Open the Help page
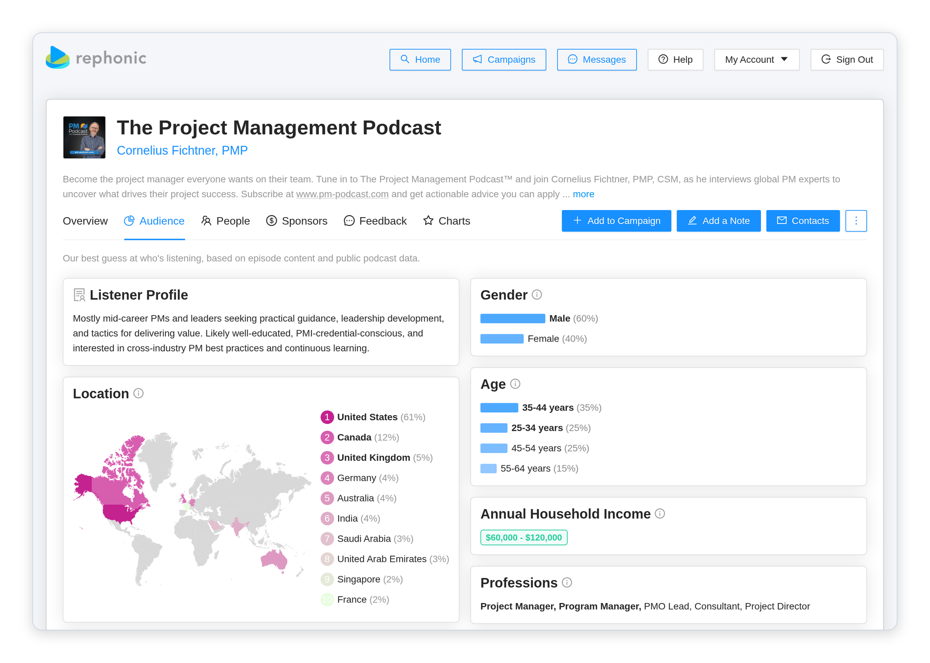This screenshot has height=663, width=930. (x=675, y=60)
